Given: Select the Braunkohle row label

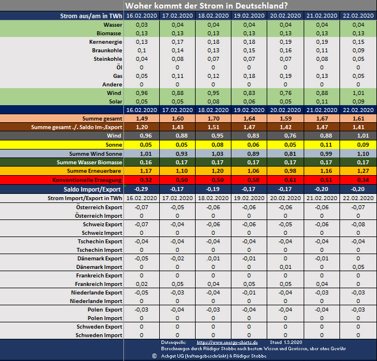Looking at the screenshot, I should pos(107,50).
